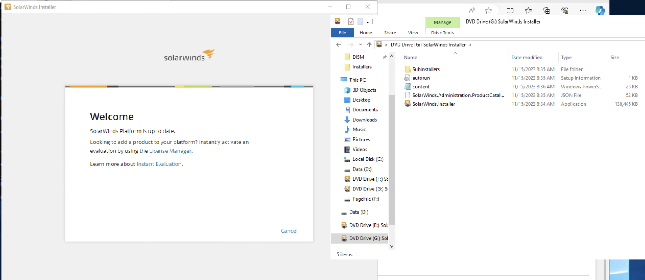Open the Drive Tools ribbon tab

(x=442, y=33)
